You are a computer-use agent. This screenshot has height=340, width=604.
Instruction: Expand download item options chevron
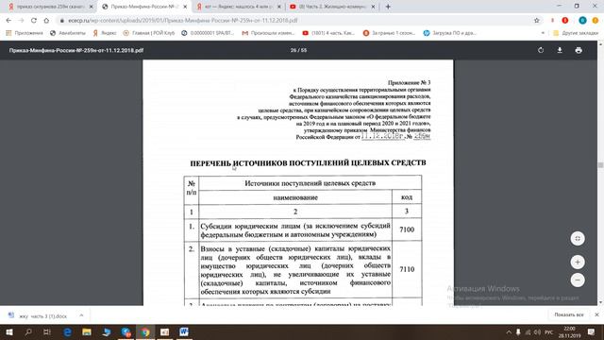81,315
